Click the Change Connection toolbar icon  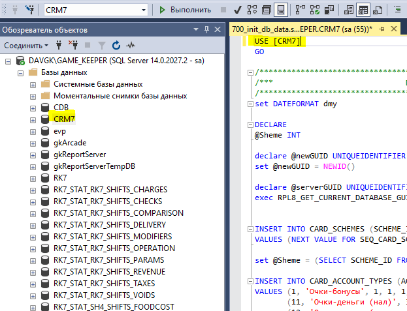30,10
